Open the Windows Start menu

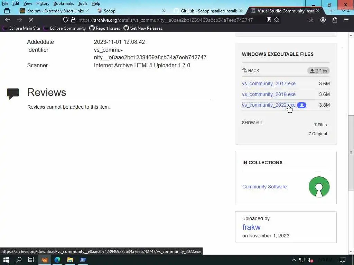(x=6, y=260)
